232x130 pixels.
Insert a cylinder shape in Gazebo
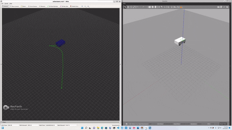pyautogui.click(x=155, y=7)
